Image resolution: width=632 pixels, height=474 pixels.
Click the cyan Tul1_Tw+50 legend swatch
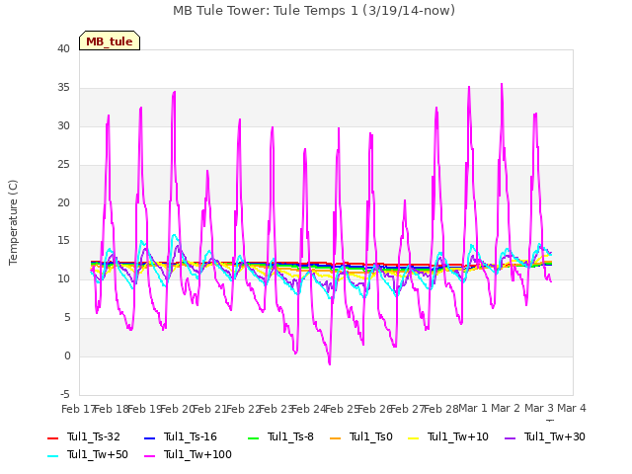coord(52,455)
